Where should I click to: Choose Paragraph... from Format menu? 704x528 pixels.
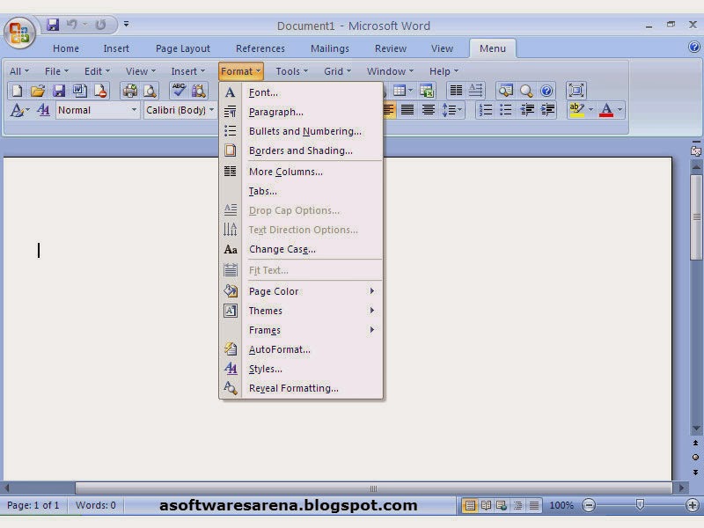tap(301, 112)
